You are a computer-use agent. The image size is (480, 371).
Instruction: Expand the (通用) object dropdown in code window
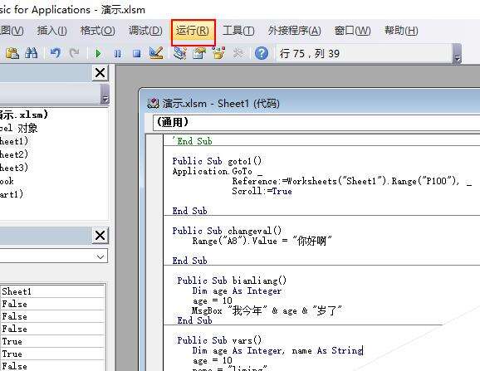point(316,122)
